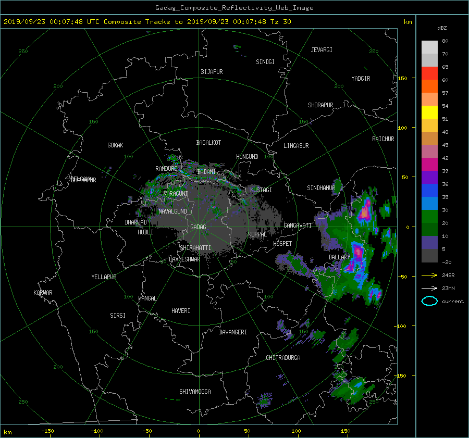
Task: Select the yellow 54 dBZ color swatch
Action: point(429,112)
